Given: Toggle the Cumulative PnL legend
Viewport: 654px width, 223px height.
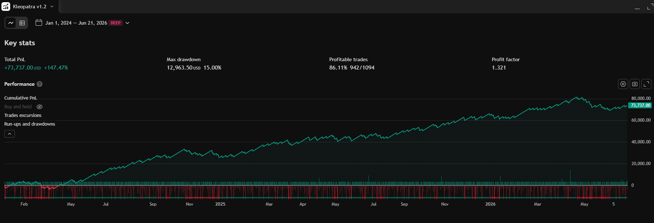Looking at the screenshot, I should tap(21, 98).
